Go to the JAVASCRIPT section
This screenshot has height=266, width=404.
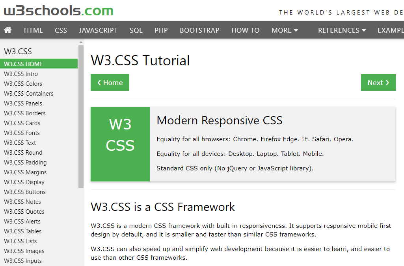pos(98,30)
